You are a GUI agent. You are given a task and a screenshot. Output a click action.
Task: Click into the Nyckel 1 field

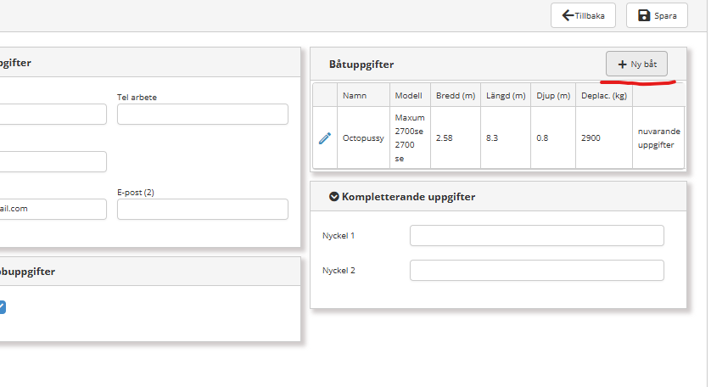(536, 235)
